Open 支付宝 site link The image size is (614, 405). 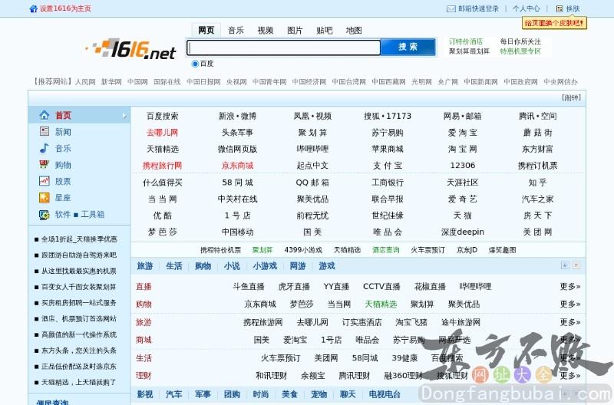pyautogui.click(x=388, y=166)
